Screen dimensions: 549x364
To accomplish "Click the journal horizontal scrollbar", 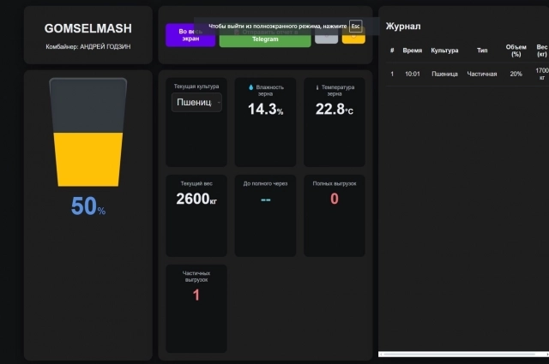I will pos(459,354).
